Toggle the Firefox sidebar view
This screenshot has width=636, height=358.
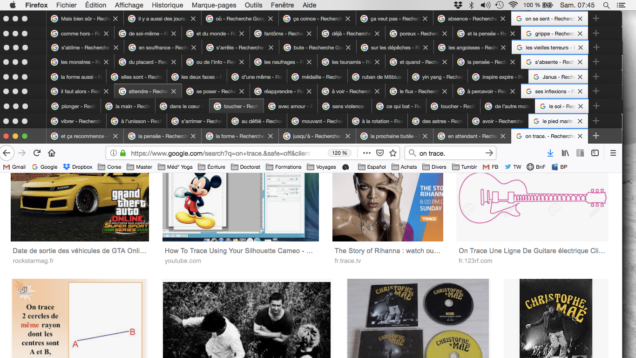click(x=595, y=153)
